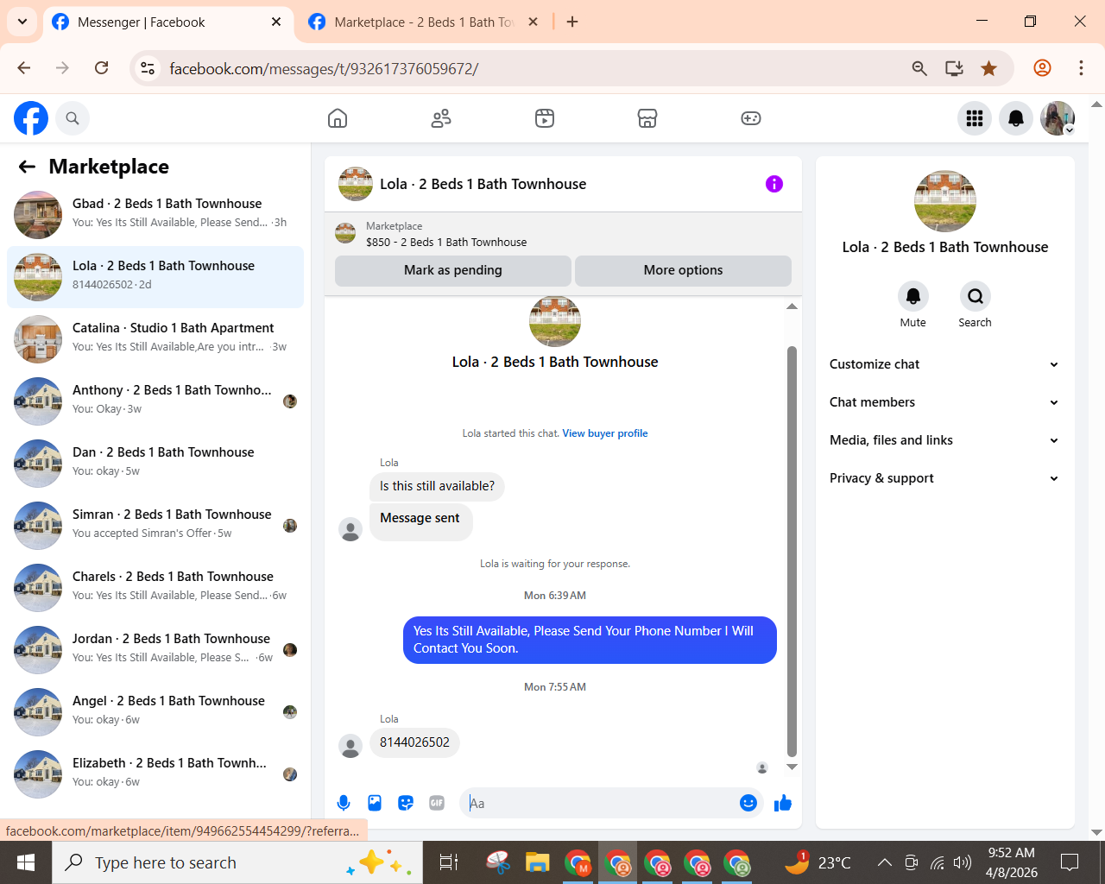Screen dimensions: 1105x884
Task: Click the chat scrollbar up arrow
Action: point(792,306)
